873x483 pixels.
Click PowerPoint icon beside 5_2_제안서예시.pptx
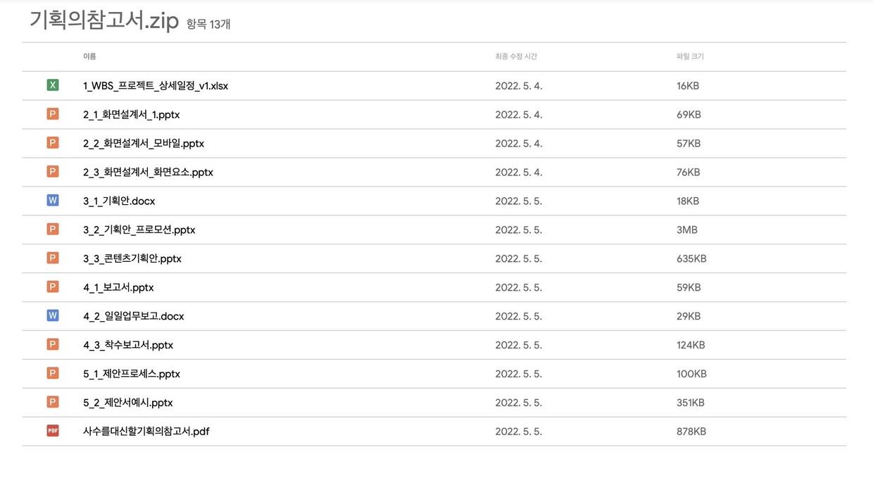point(53,402)
